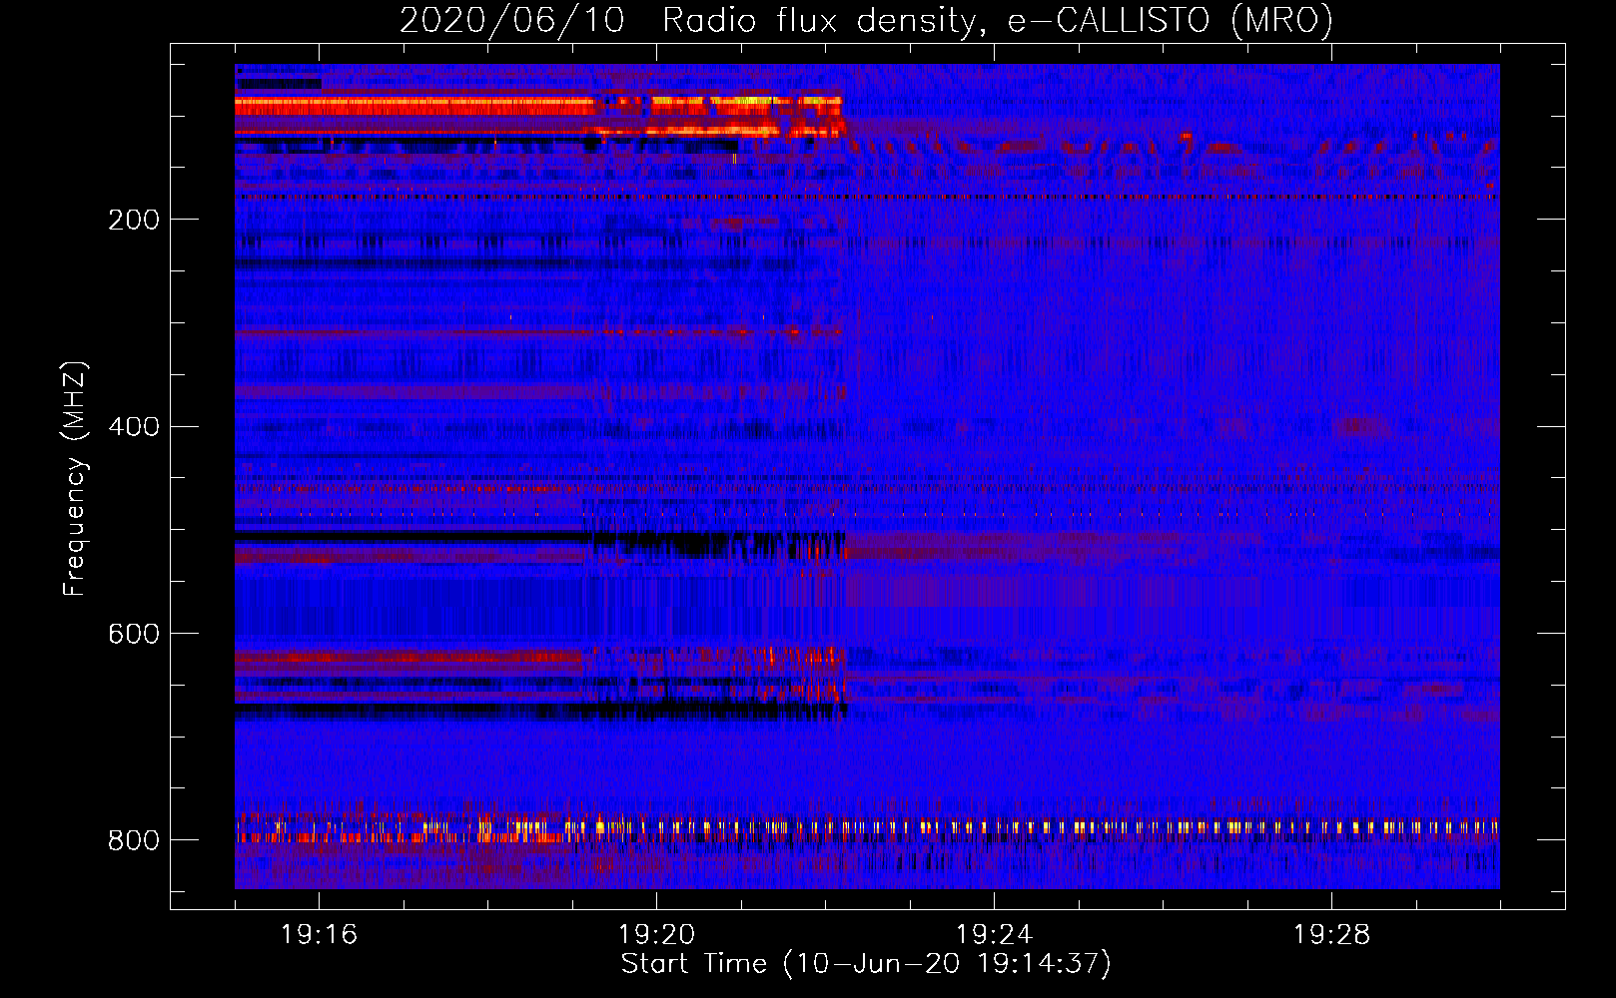Click the '19:16' time tick label
This screenshot has height=998, width=1616.
[319, 935]
